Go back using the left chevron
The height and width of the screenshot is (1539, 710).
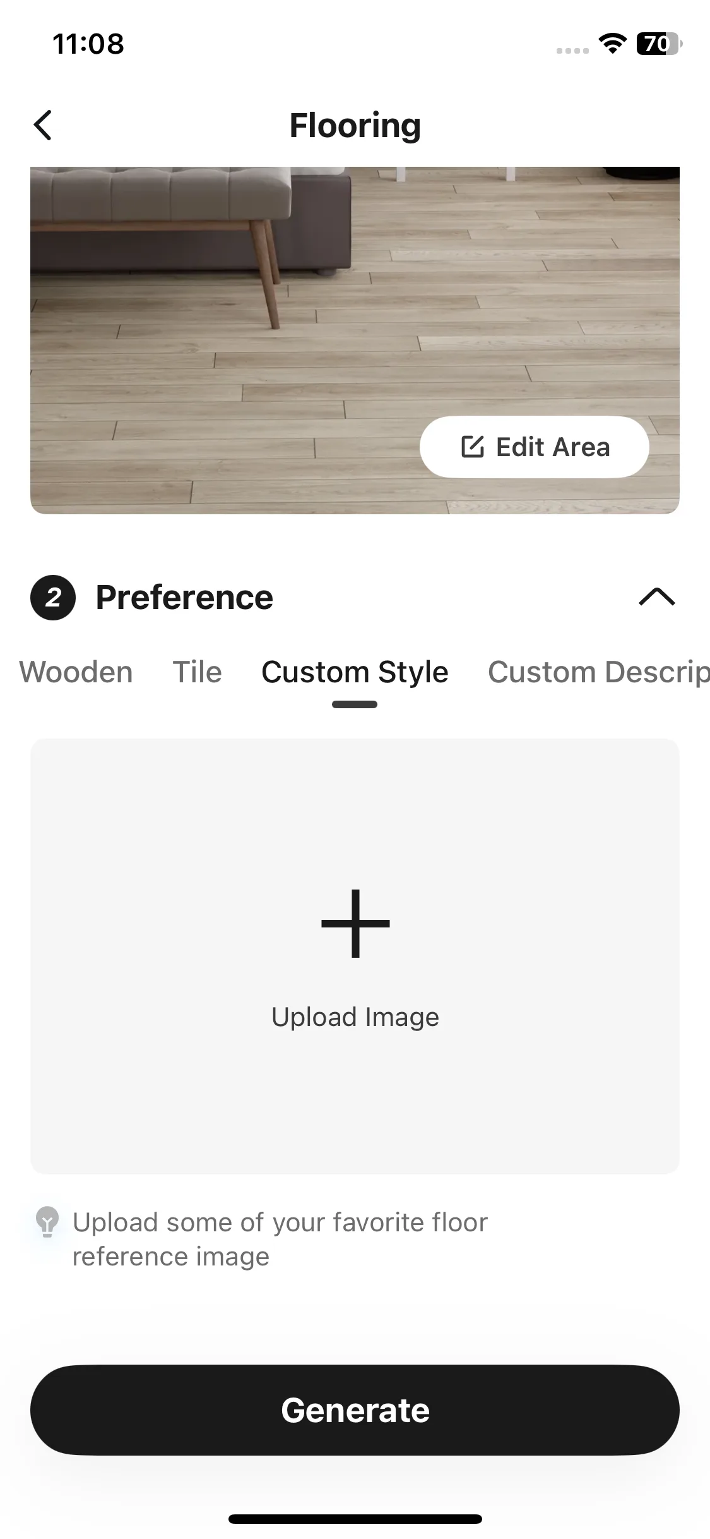coord(42,125)
